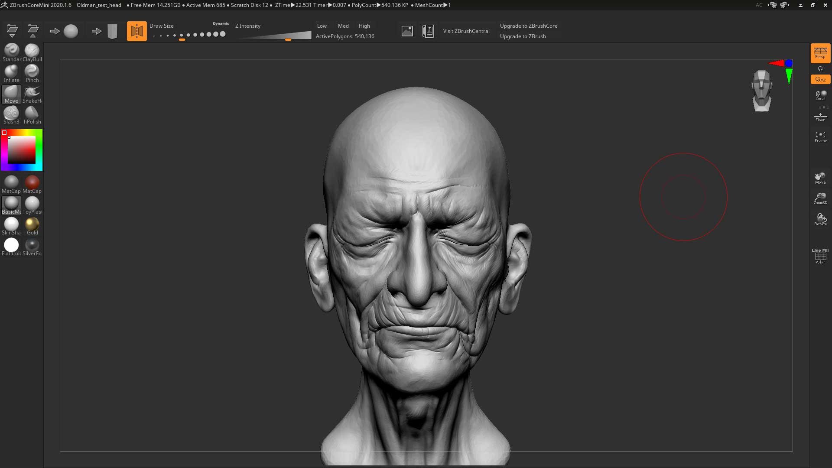Open Visit ZBrushCentral link
The width and height of the screenshot is (832, 468).
(466, 31)
